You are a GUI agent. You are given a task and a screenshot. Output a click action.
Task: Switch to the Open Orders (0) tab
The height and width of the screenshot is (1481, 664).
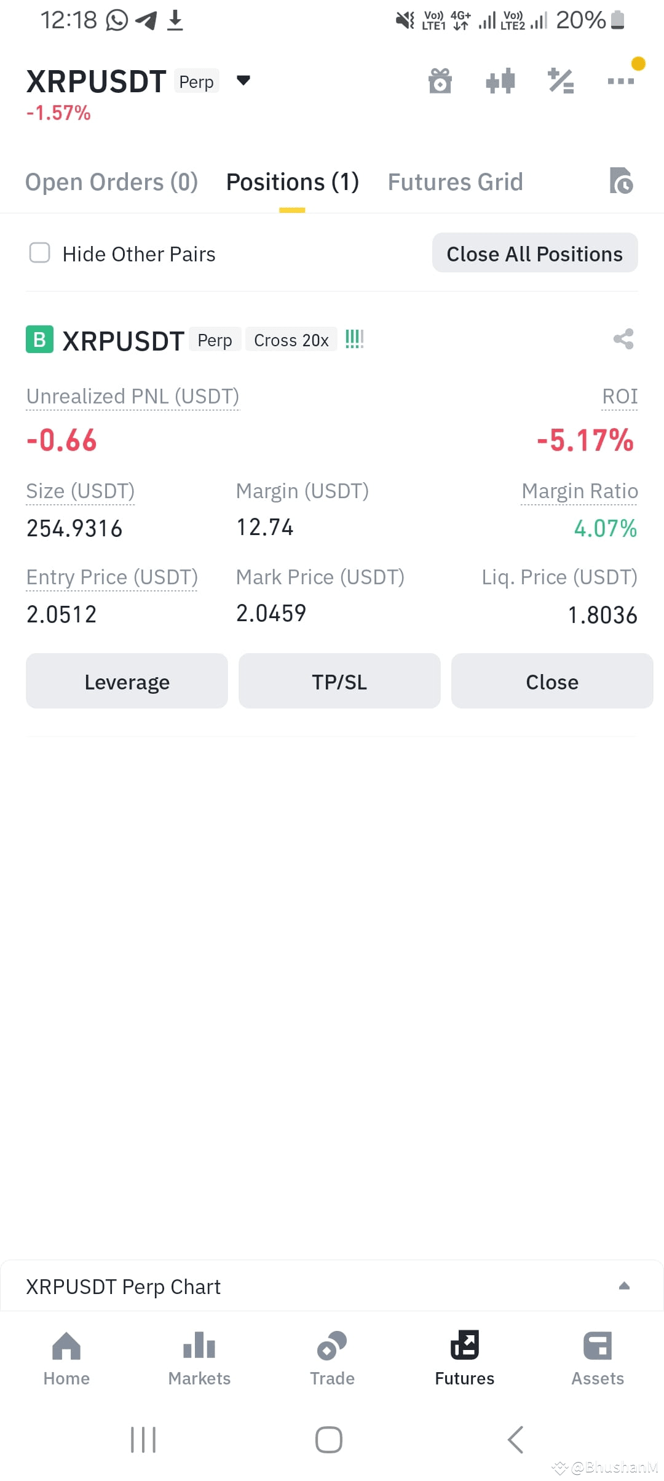pos(111,182)
